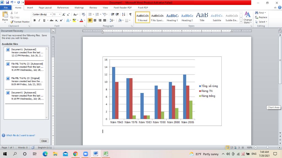
Task: Open Select dropdown in Editing group
Action: (261, 22)
